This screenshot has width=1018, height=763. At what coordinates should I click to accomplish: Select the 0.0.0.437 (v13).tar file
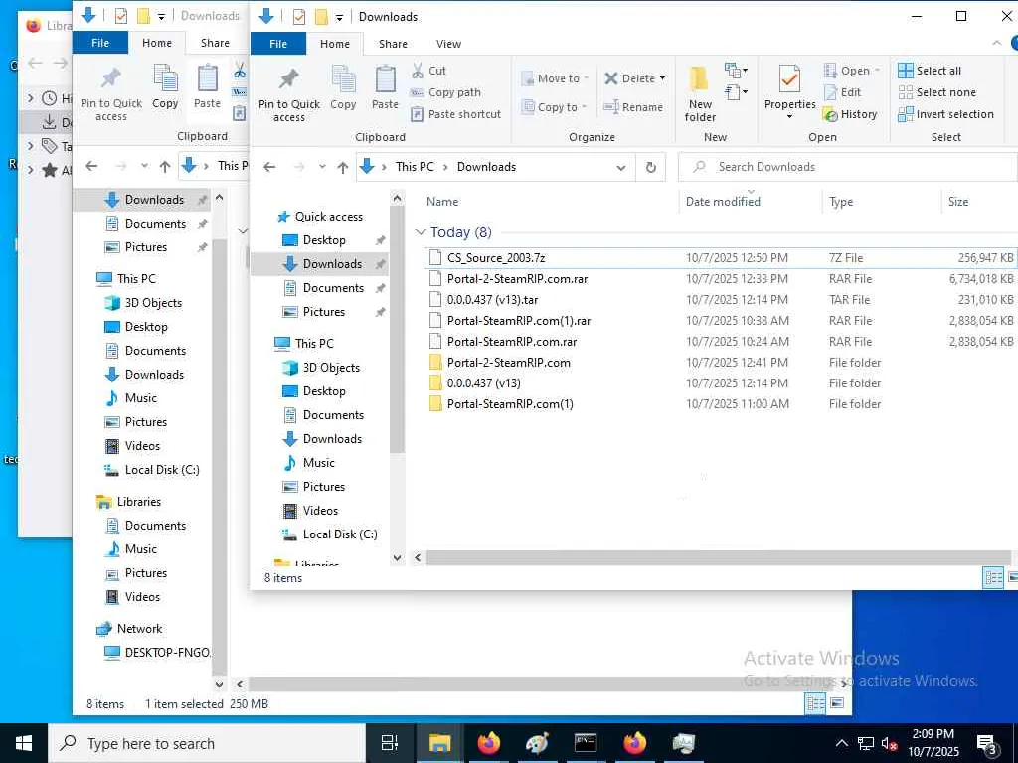[x=492, y=300]
